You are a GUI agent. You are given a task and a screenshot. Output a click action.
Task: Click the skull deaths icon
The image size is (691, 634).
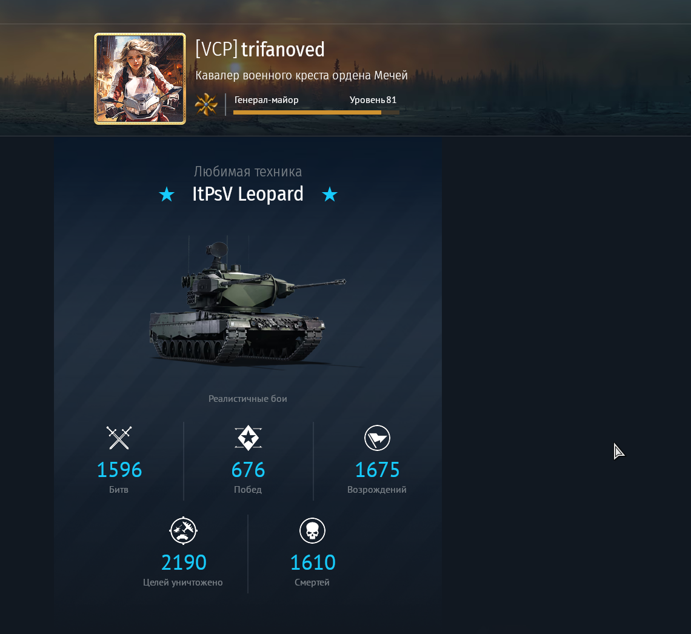click(x=312, y=530)
